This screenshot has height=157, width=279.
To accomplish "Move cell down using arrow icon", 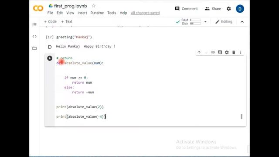I will [206, 52].
